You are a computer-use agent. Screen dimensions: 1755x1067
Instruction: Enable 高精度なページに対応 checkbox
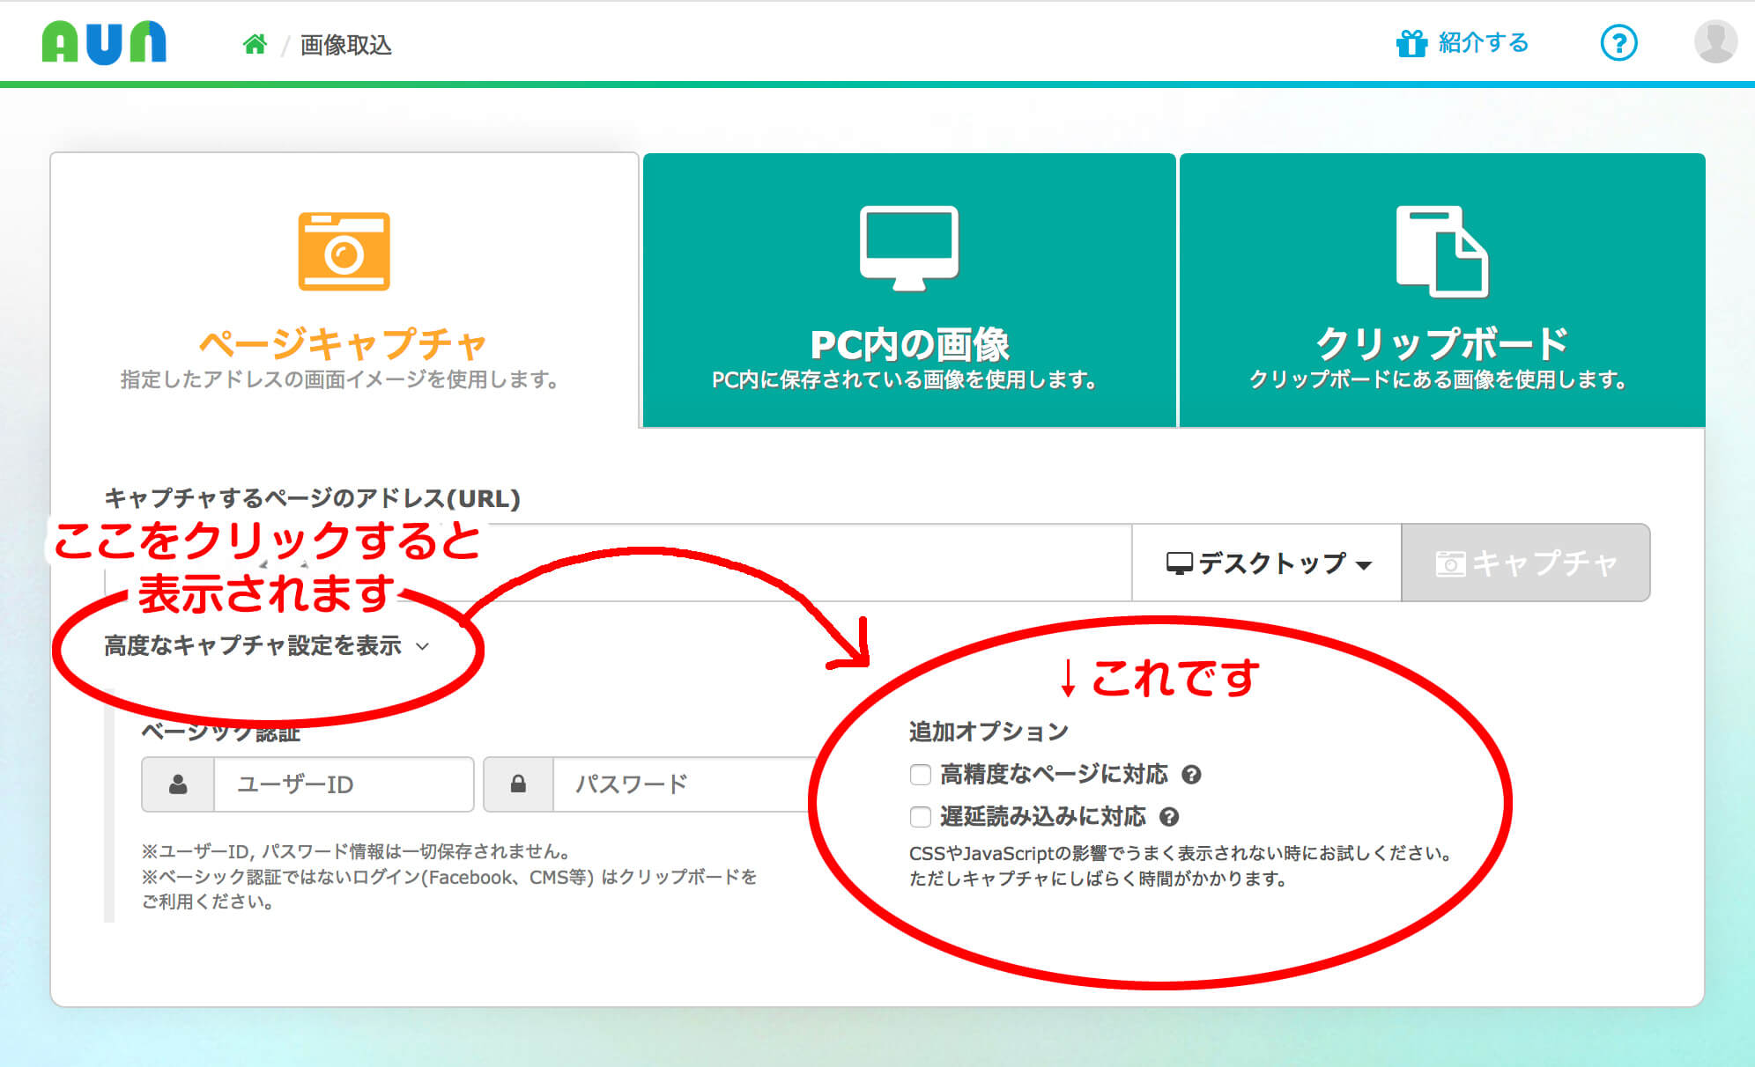pos(921,775)
